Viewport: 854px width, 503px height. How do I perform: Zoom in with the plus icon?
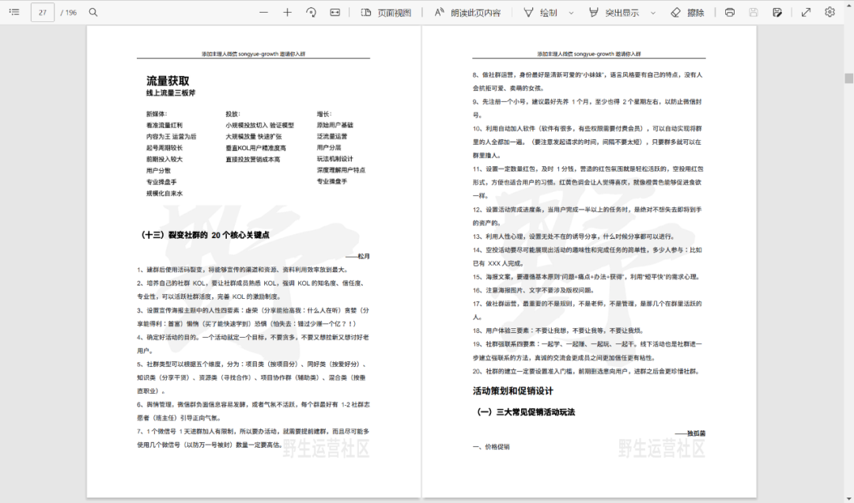click(x=288, y=12)
